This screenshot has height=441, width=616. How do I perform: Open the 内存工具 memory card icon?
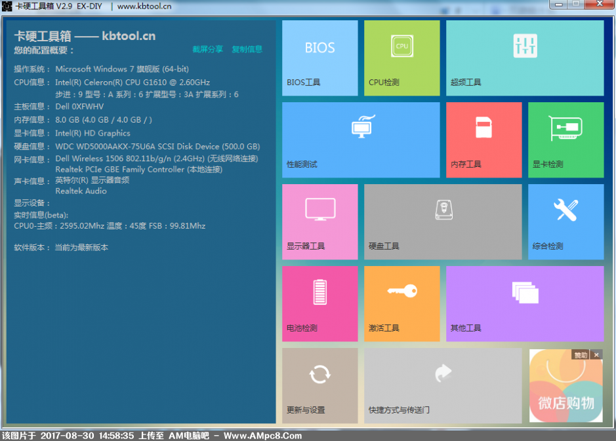pyautogui.click(x=483, y=127)
